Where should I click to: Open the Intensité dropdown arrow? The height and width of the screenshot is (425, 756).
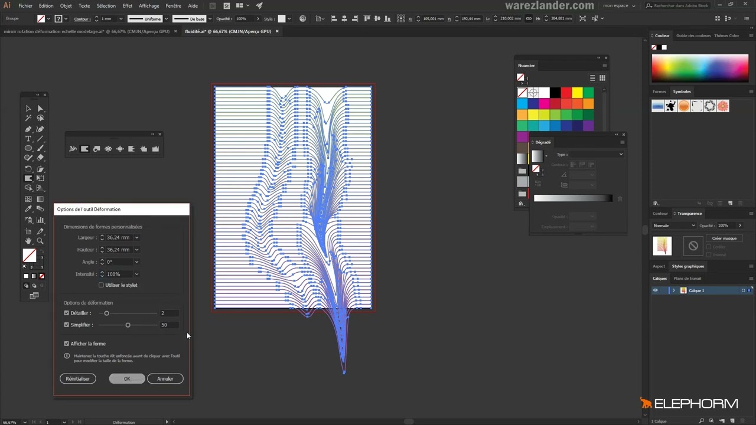pyautogui.click(x=136, y=274)
